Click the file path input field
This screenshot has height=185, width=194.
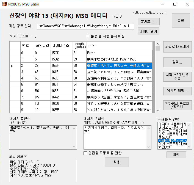pos(85,26)
